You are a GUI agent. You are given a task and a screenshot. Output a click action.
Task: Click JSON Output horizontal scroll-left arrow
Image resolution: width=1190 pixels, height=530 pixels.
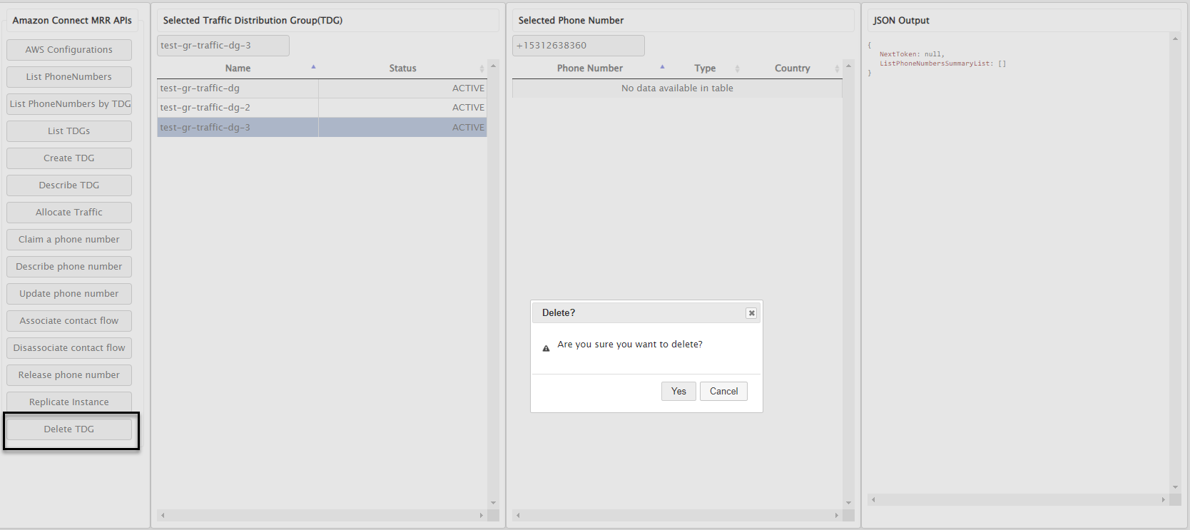[x=873, y=499]
